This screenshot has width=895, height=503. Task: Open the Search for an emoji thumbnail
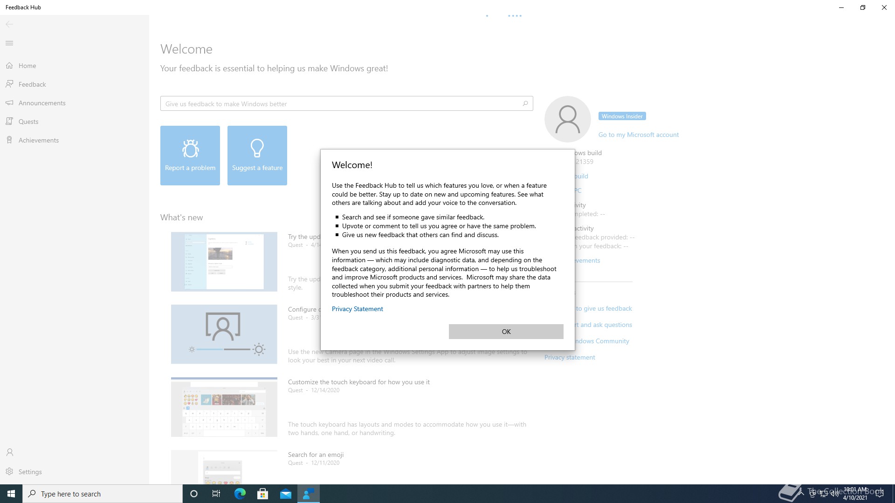click(224, 467)
